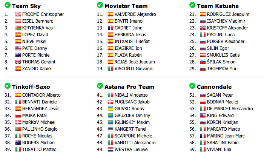Open rider CONTADOR Alberto

(41, 95)
